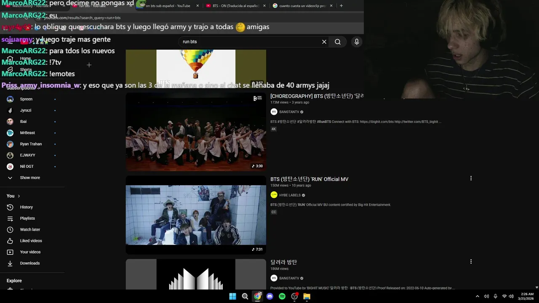Click the [CHOREOGRAPHY] BTS video title
539x303 pixels.
317,96
